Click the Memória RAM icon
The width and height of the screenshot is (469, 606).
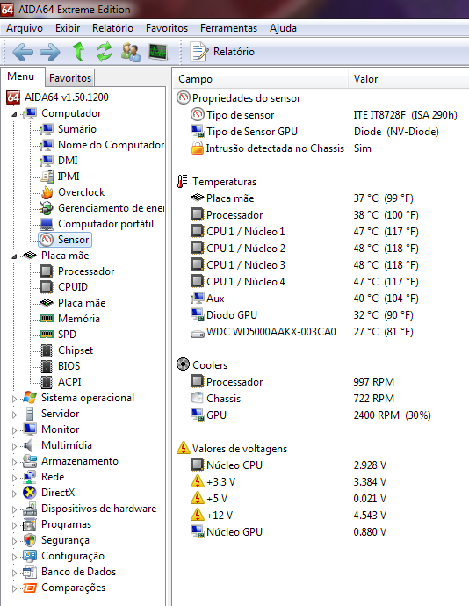pyautogui.click(x=47, y=319)
